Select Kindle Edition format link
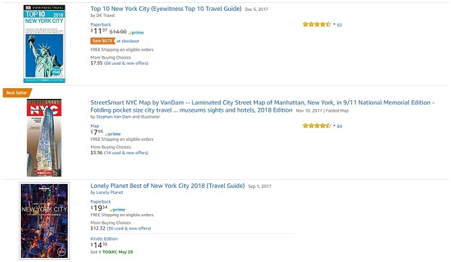The image size is (451, 262). point(104,238)
